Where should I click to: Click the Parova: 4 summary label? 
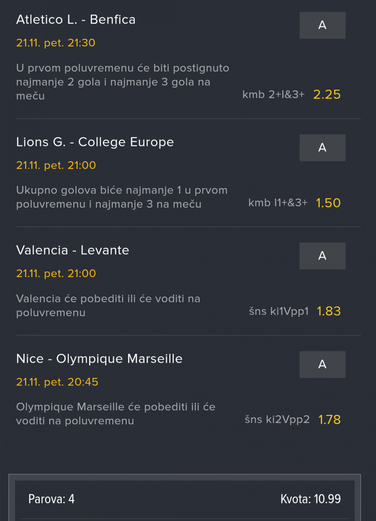click(x=51, y=499)
